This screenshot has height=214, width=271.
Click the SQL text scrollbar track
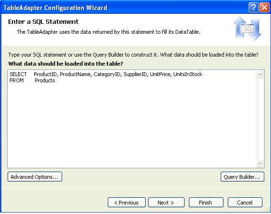pos(260,119)
